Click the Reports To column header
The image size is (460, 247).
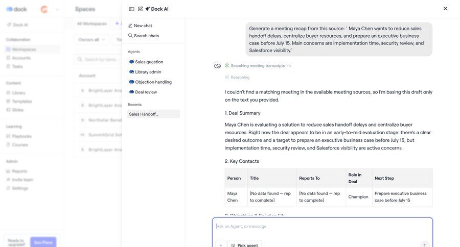[x=321, y=178]
